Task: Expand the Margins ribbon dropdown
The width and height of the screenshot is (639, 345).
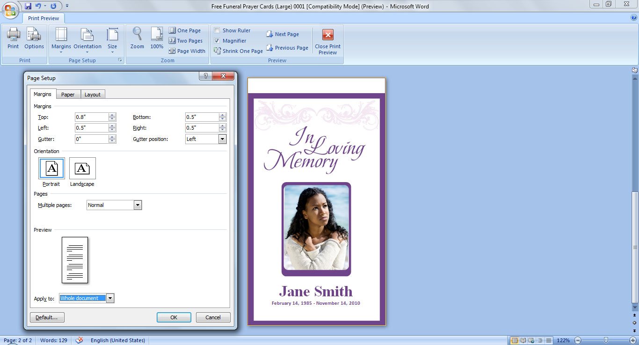Action: (x=61, y=40)
